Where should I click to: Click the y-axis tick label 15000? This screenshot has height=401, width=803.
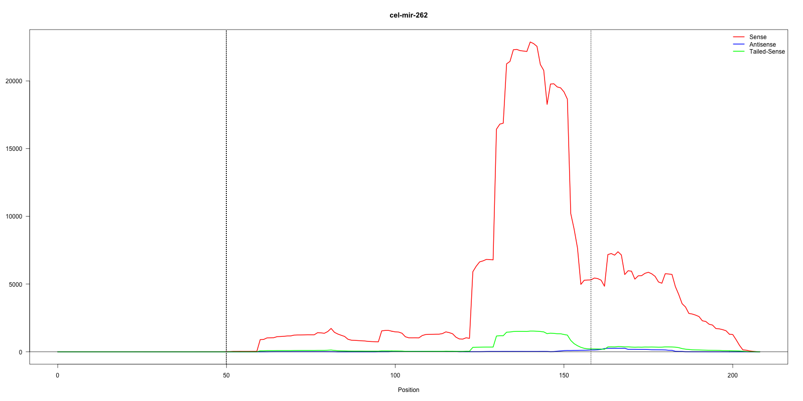[14, 149]
